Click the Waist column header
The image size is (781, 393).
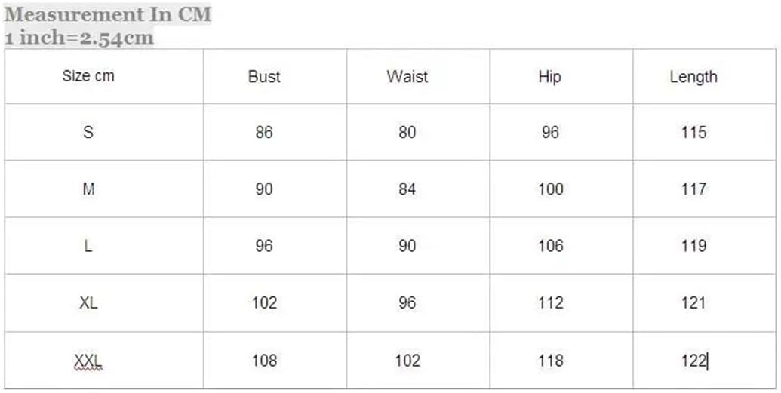(x=407, y=77)
